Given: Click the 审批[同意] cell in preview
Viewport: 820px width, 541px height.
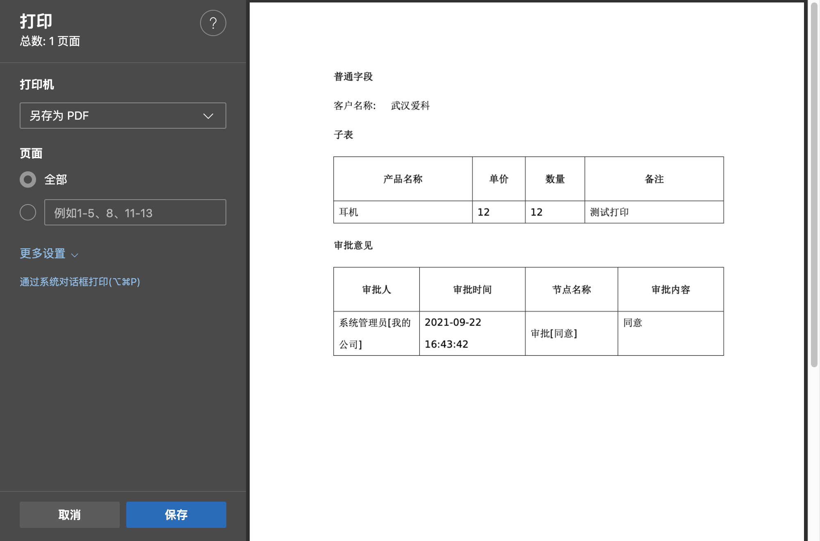Looking at the screenshot, I should 554,334.
